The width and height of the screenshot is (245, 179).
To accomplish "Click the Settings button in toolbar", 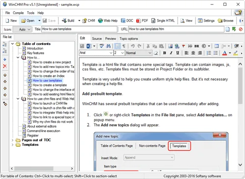I will pos(206,21).
